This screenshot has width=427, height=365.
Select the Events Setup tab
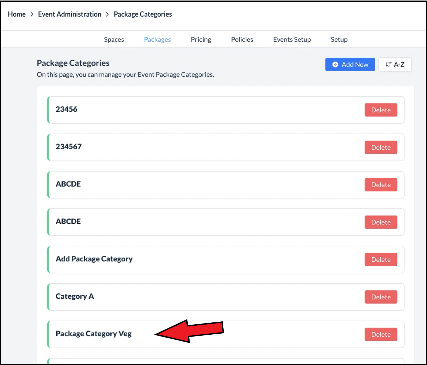click(292, 40)
